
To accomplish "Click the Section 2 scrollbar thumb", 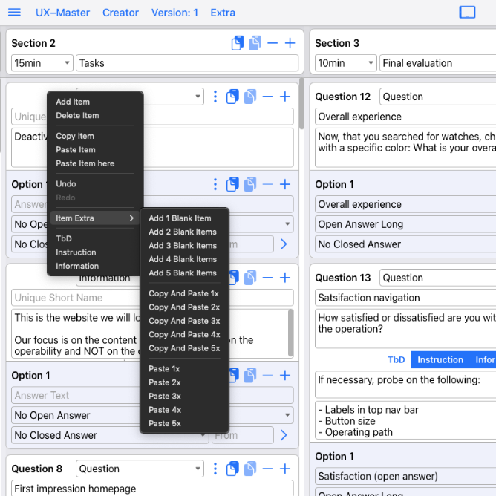I will [x=301, y=104].
